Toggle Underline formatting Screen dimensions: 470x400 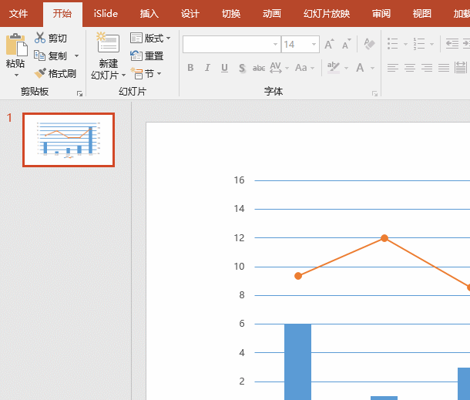224,68
